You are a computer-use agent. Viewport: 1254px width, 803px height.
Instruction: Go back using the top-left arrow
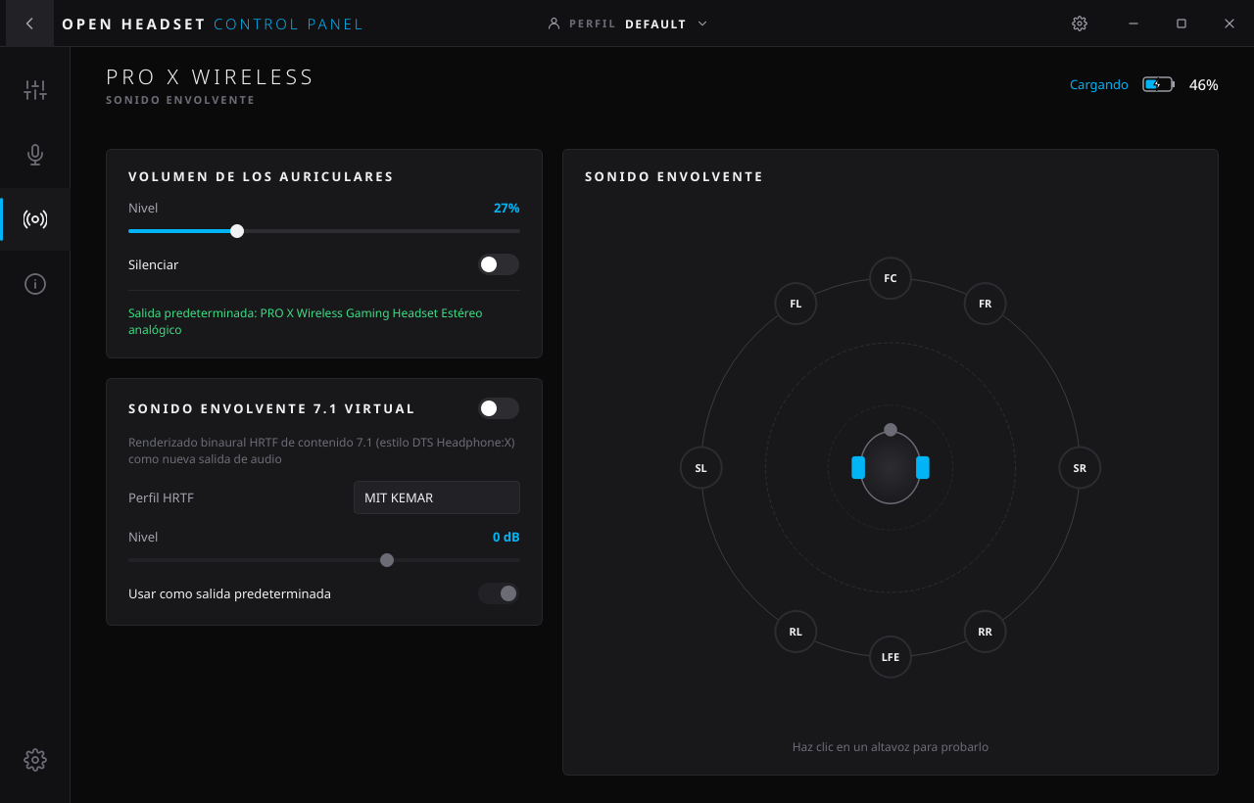click(29, 24)
